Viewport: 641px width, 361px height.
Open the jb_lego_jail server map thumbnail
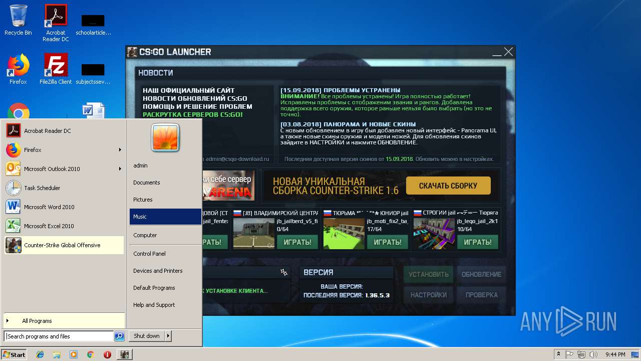click(434, 233)
